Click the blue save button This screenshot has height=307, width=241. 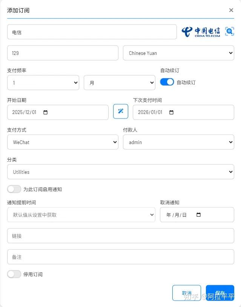point(220,293)
